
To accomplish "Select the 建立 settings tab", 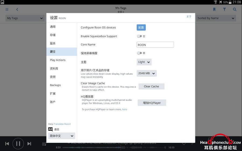I will click(x=62, y=52).
